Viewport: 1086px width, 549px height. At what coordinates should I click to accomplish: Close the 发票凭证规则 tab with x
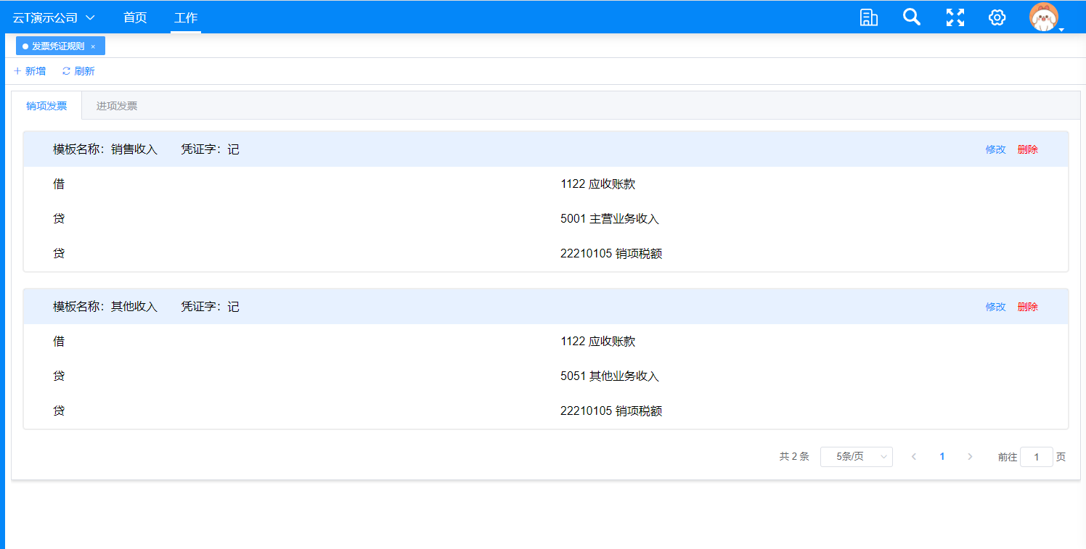coord(93,46)
